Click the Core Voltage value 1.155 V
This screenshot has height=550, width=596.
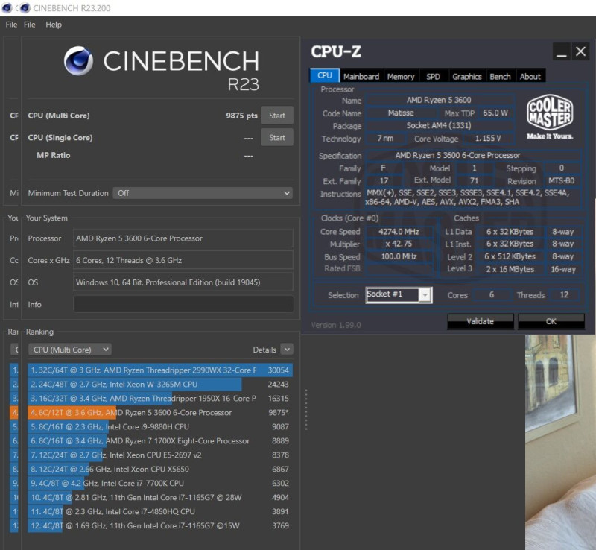pyautogui.click(x=489, y=139)
